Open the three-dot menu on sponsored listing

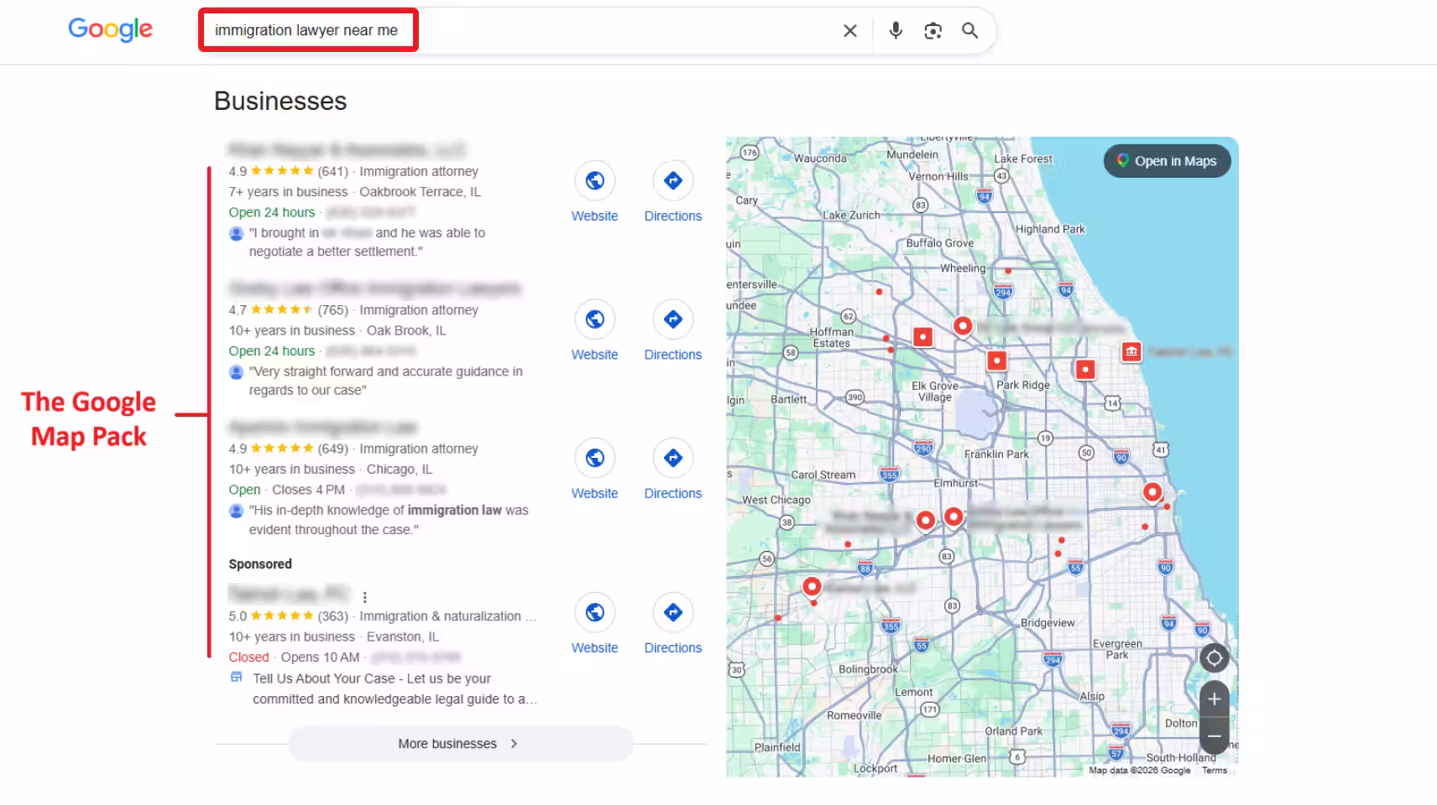(364, 597)
